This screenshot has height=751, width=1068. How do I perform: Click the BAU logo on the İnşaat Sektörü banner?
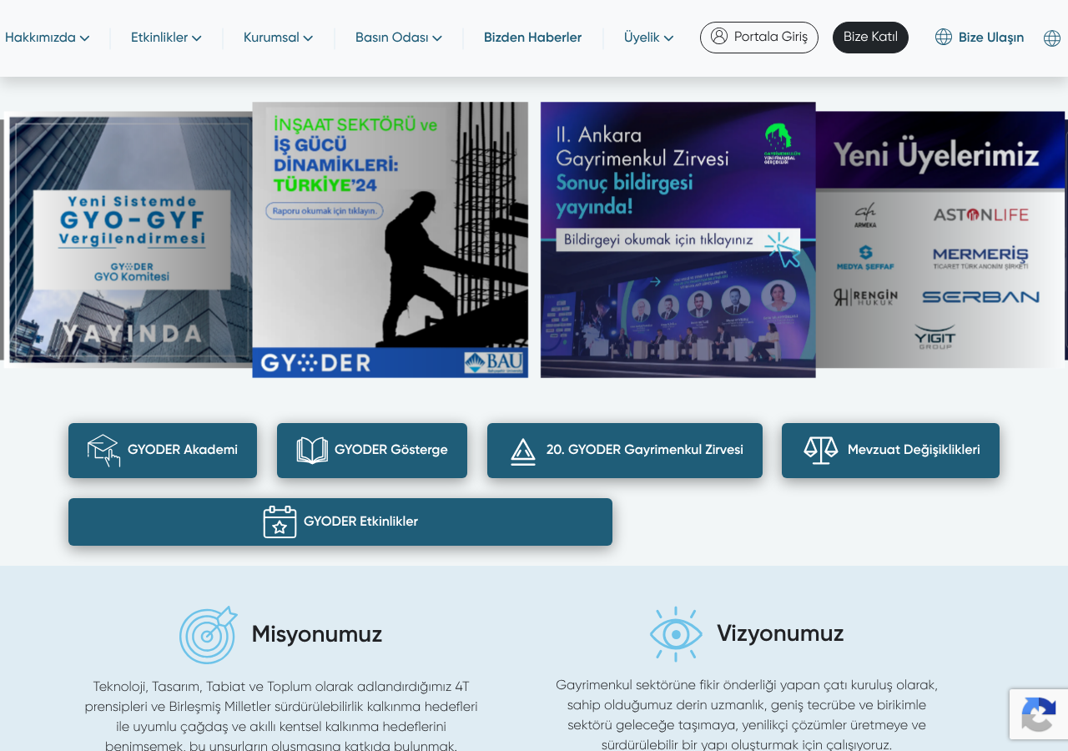tap(496, 362)
